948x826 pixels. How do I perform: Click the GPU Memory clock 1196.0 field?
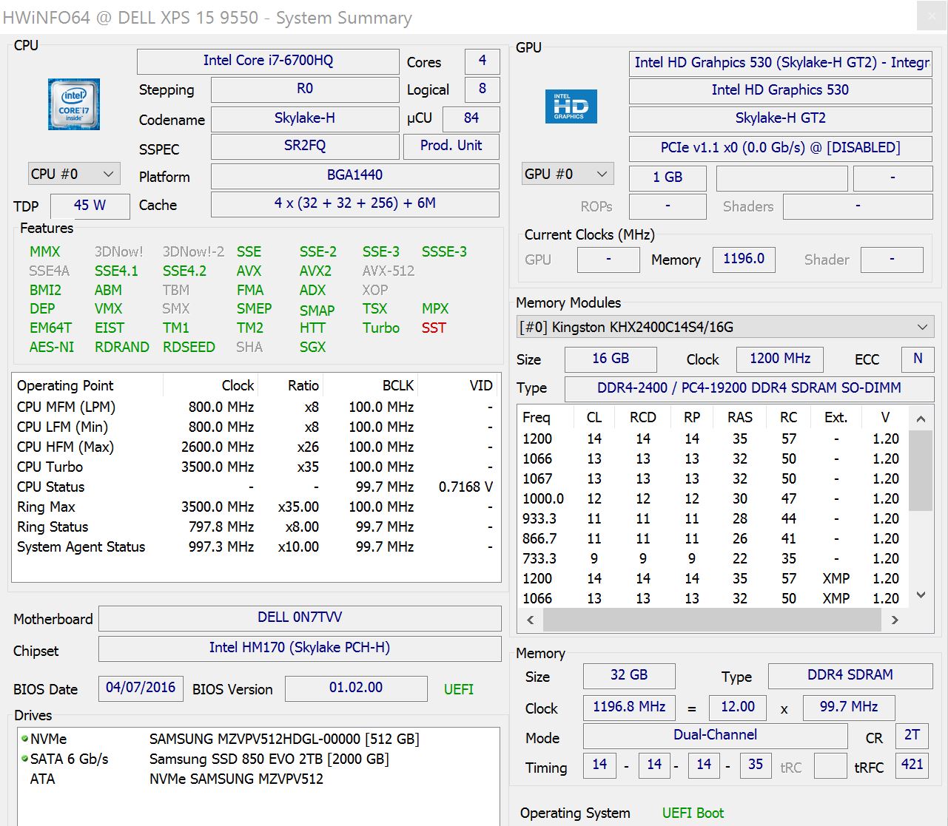point(744,260)
